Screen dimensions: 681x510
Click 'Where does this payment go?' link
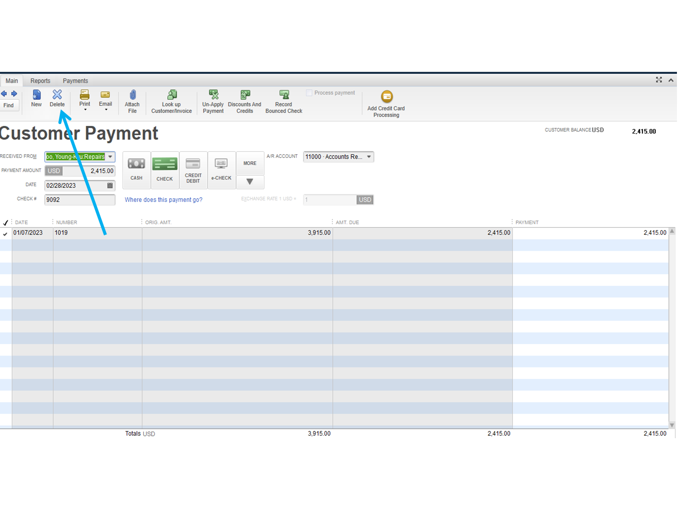[164, 200]
